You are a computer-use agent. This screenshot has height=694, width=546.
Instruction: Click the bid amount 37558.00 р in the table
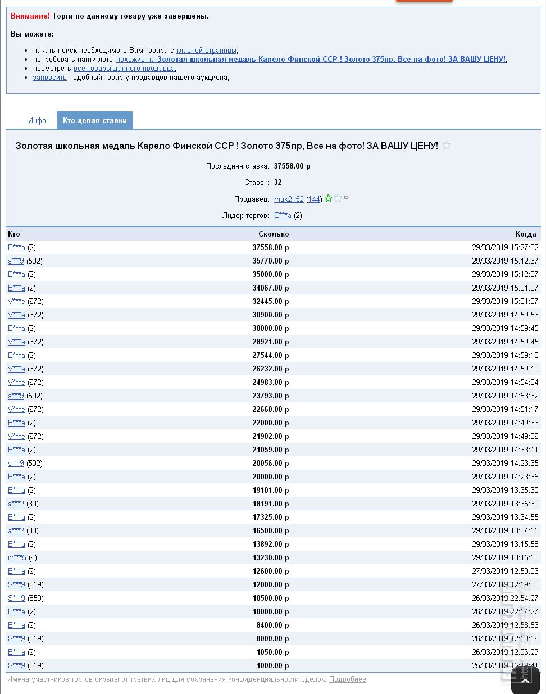[x=271, y=248]
